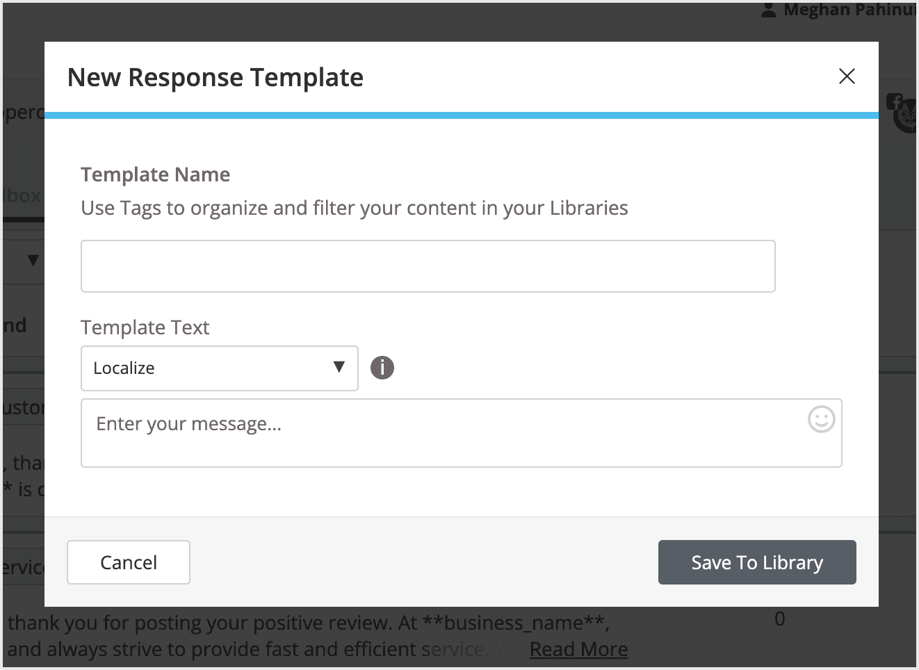919x670 pixels.
Task: Open the Template Text locale selector
Action: click(219, 368)
